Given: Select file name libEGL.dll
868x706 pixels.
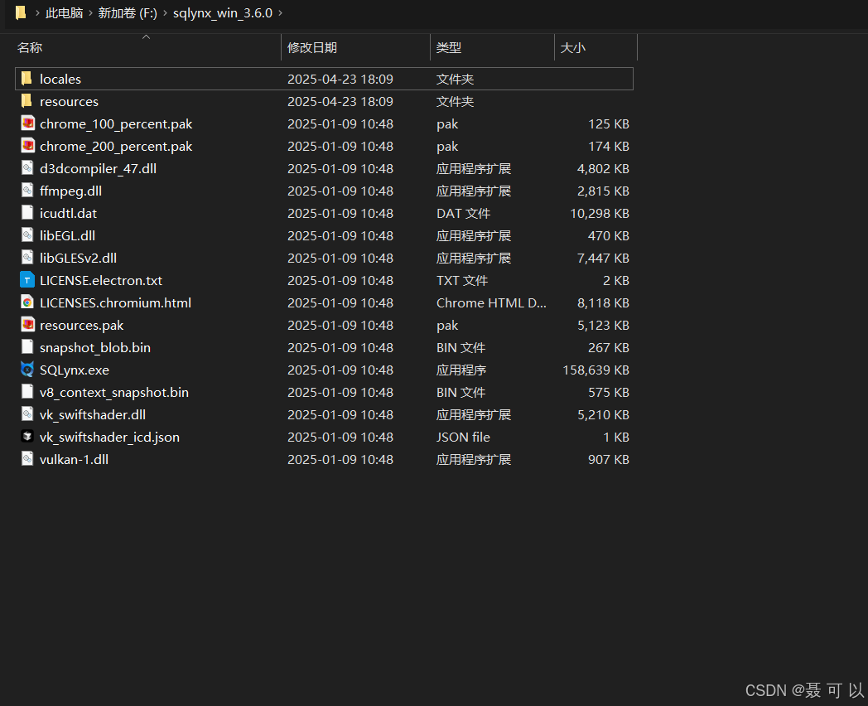Looking at the screenshot, I should [x=68, y=235].
